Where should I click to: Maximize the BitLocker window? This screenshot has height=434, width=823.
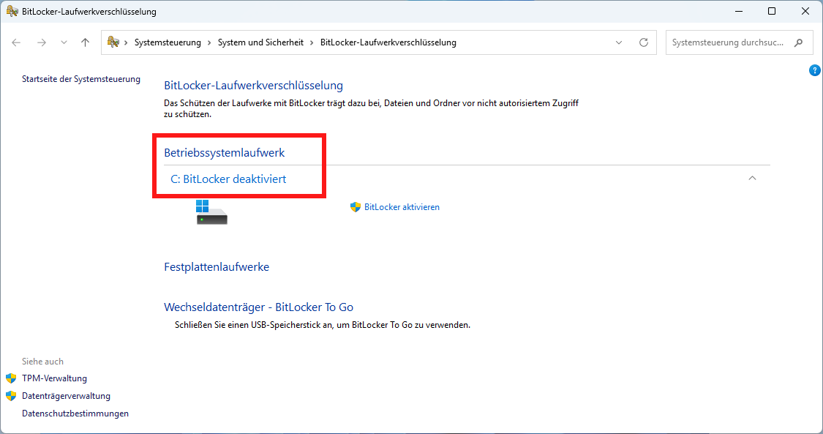click(772, 11)
